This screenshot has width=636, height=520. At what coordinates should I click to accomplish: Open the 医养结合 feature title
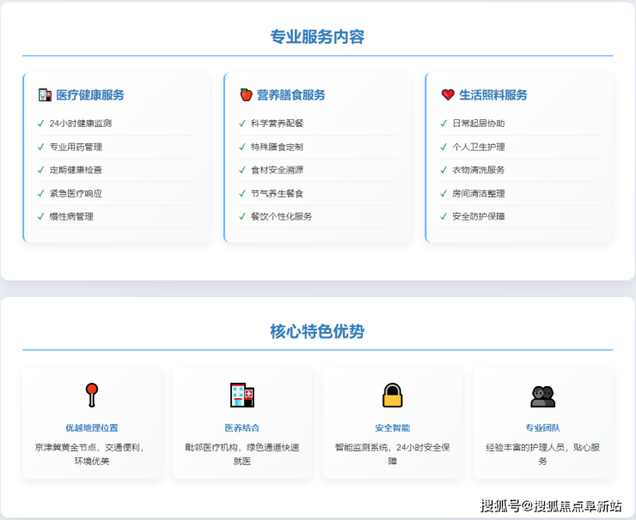coord(242,427)
